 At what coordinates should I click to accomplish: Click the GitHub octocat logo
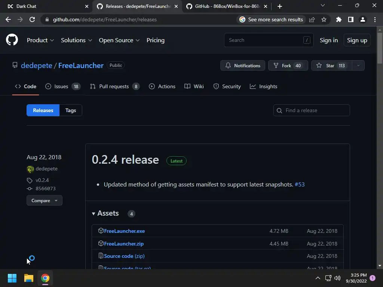click(x=12, y=40)
